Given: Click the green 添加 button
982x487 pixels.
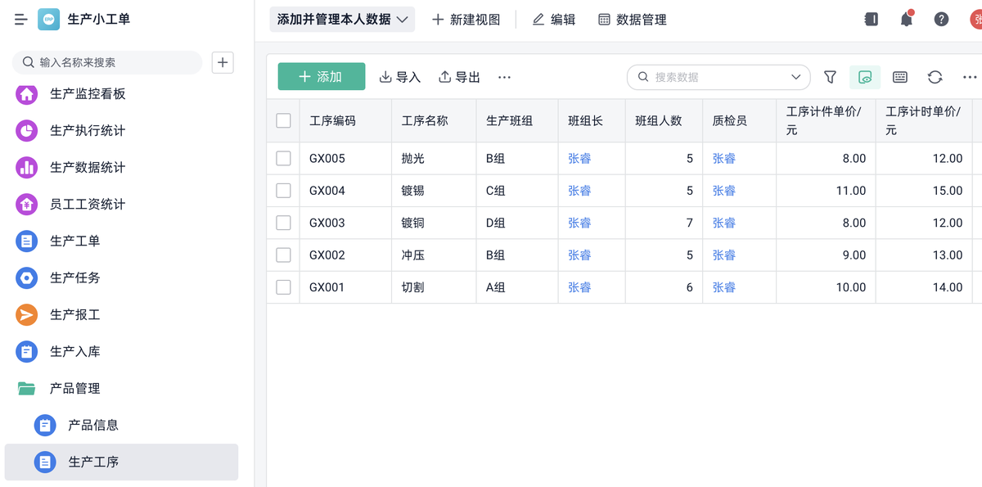Looking at the screenshot, I should click(322, 77).
